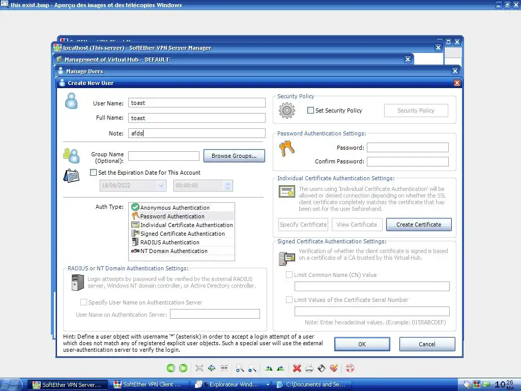This screenshot has height=391, width=521.
Task: Click the Best Fit toolbar icon
Action: [199, 368]
